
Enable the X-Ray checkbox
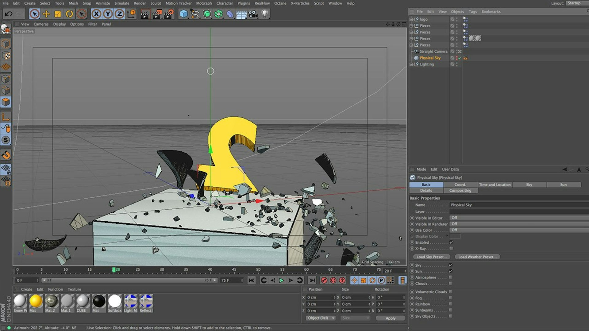451,249
